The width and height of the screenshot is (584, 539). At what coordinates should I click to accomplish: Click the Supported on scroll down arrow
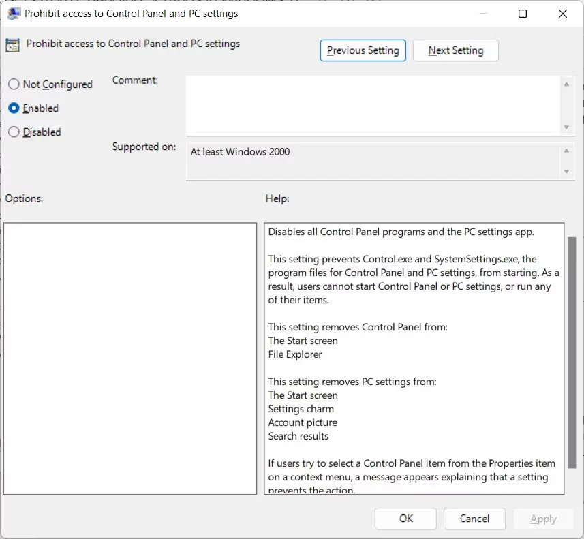(566, 172)
